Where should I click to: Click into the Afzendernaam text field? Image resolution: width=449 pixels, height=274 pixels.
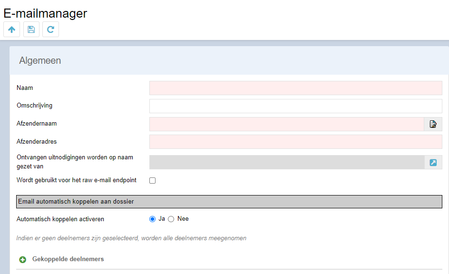tap(287, 124)
